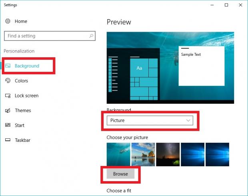This screenshot has height=196, width=248.
Task: Choose the last Windows logo wallpaper thumbnail
Action: (217, 154)
